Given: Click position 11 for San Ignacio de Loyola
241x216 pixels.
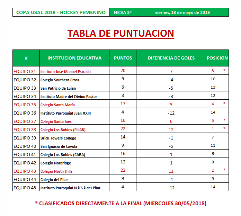Looking at the screenshot, I should 213,145.
